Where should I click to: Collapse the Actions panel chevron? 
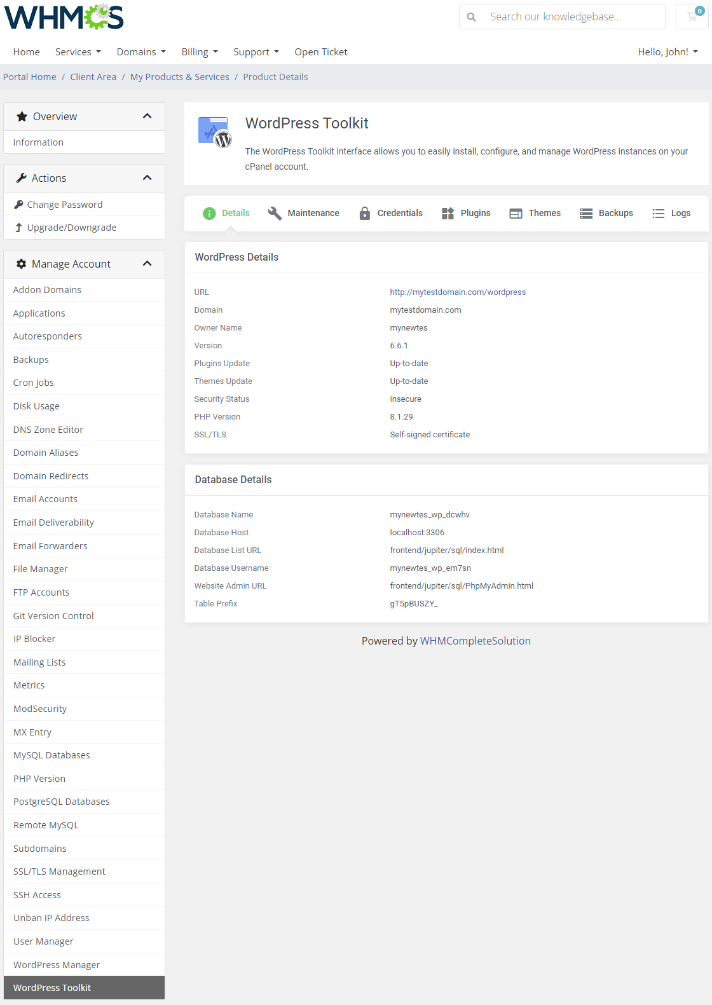coord(147,178)
